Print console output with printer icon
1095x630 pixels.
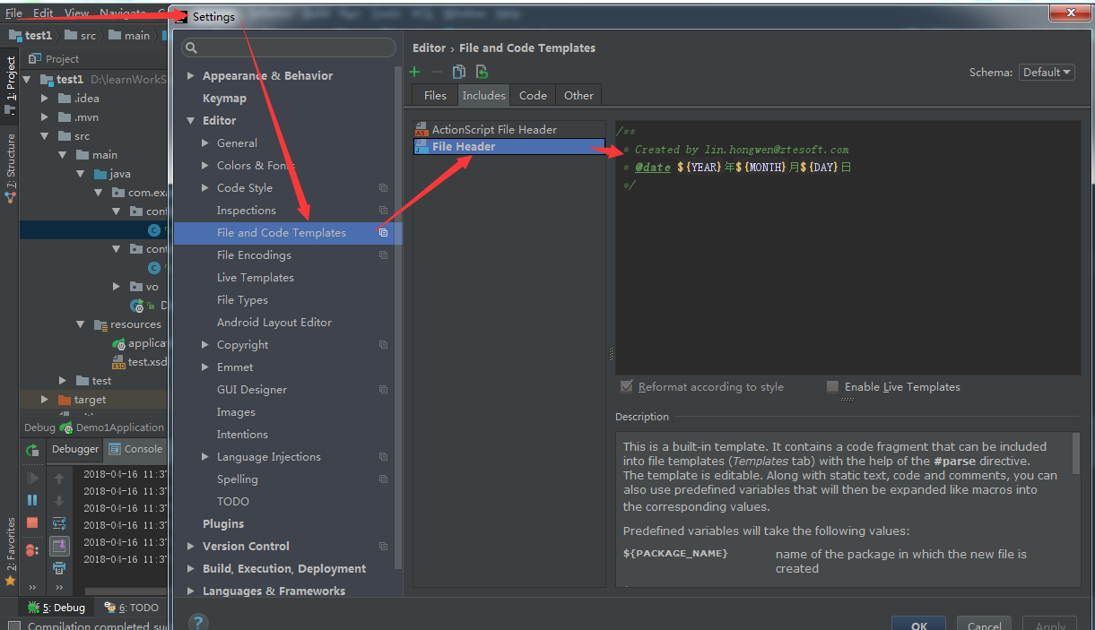coord(59,568)
